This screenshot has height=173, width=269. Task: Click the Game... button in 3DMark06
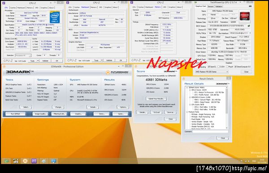tap(121, 114)
